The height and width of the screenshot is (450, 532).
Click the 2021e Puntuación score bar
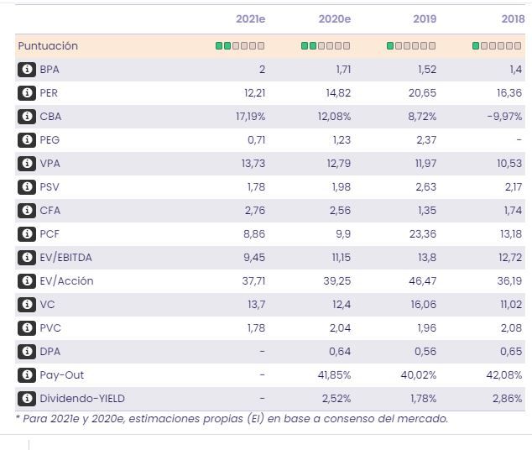click(240, 46)
